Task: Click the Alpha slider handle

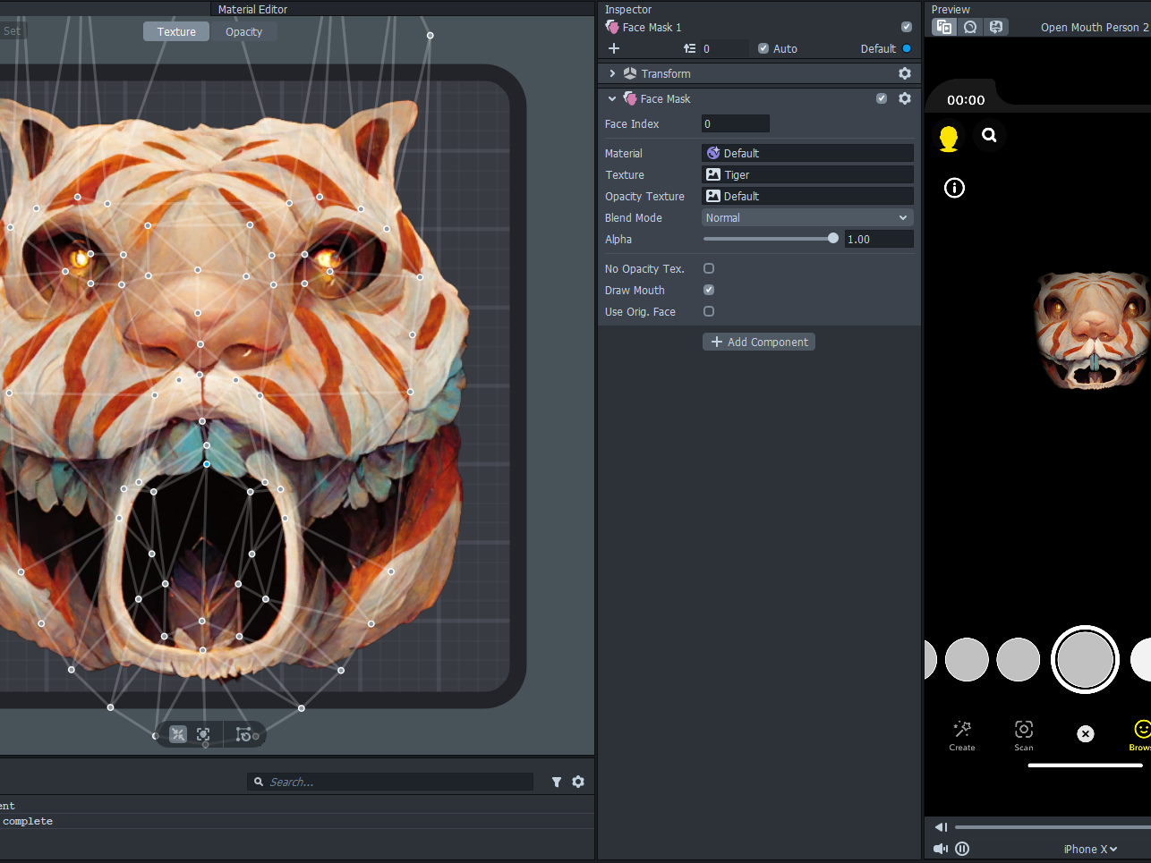Action: 833,239
